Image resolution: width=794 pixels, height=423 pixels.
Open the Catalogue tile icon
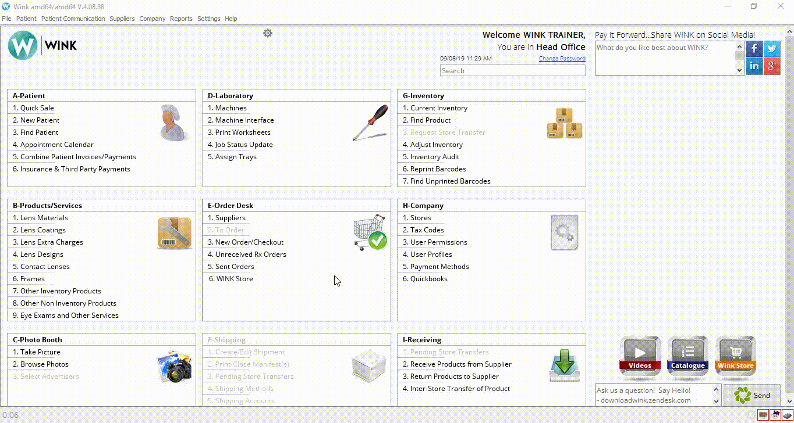(x=687, y=353)
